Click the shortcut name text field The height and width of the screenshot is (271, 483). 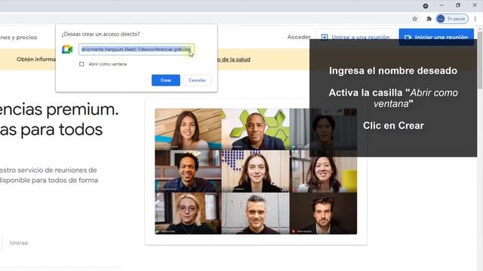coord(137,49)
